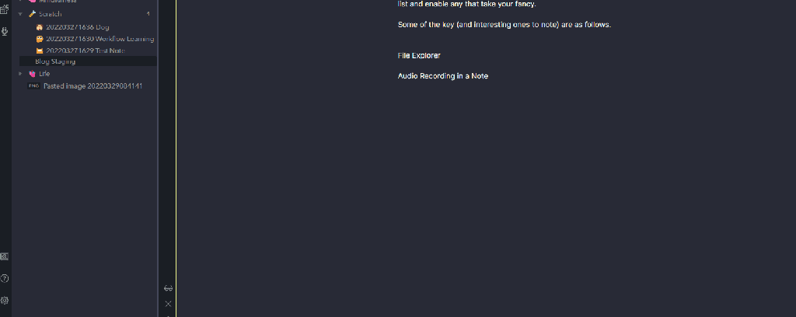Open Pasted image 20220329004141 file
Viewport: 796px width, 317px height.
point(93,86)
